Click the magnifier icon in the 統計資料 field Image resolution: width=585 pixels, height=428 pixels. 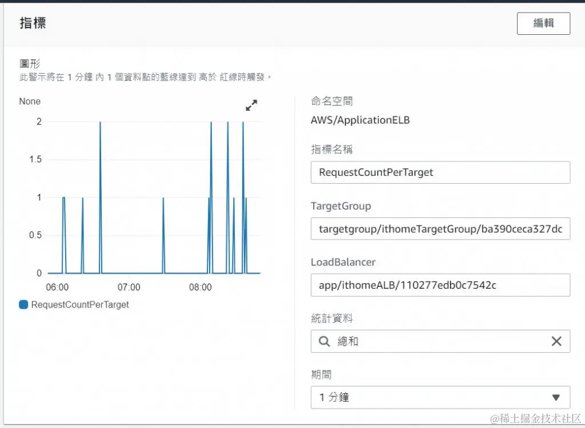point(324,341)
